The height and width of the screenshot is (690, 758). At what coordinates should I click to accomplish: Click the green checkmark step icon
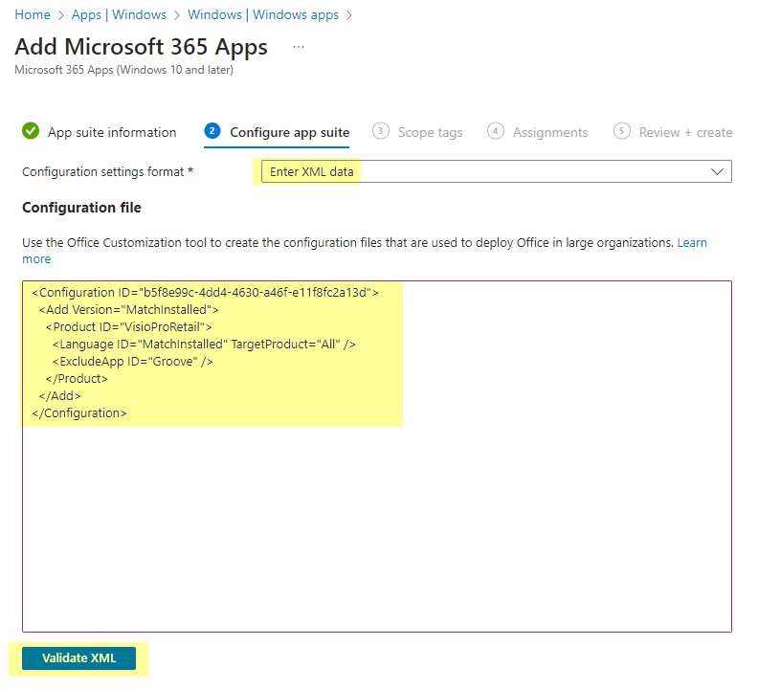pyautogui.click(x=31, y=131)
